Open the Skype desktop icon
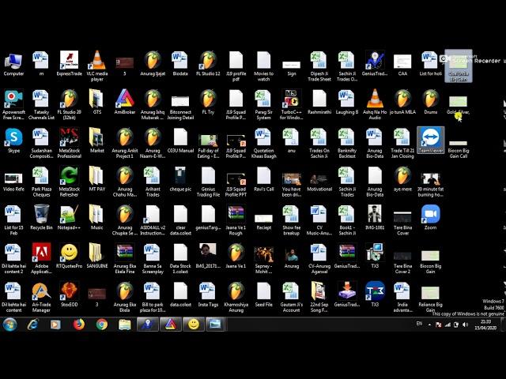Viewport: 506px width, 379px height. pyautogui.click(x=13, y=141)
